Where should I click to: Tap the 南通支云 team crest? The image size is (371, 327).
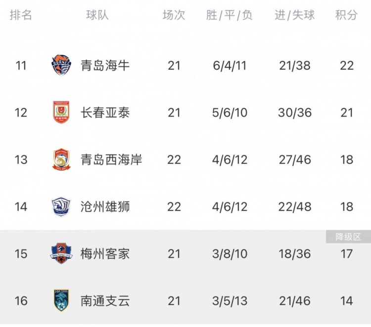[61, 300]
